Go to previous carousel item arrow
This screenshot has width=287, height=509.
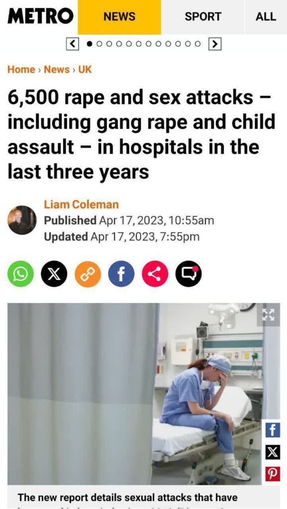72,44
